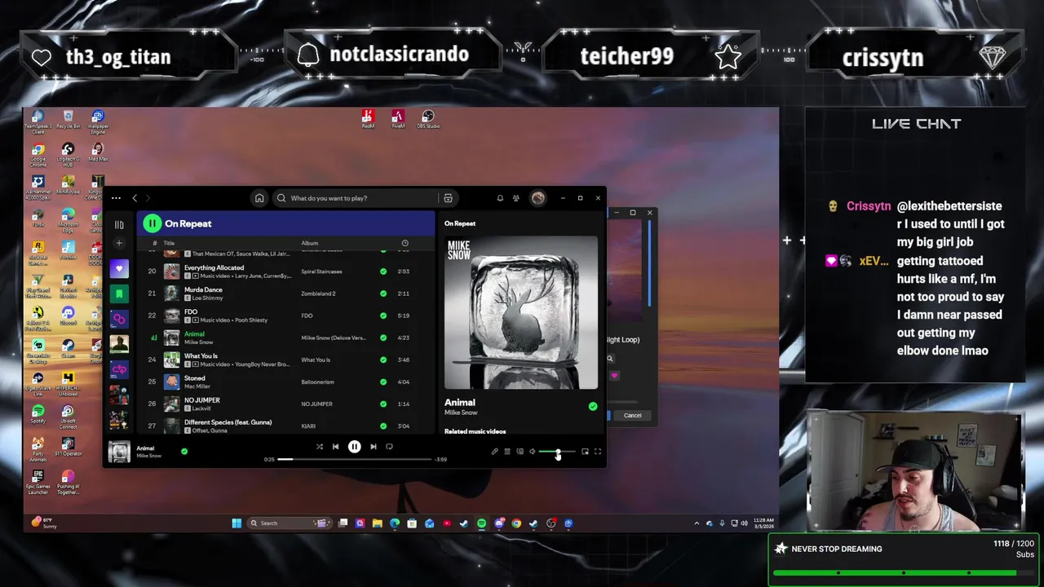
Task: Toggle saved checkmark on FDO row
Action: point(383,316)
